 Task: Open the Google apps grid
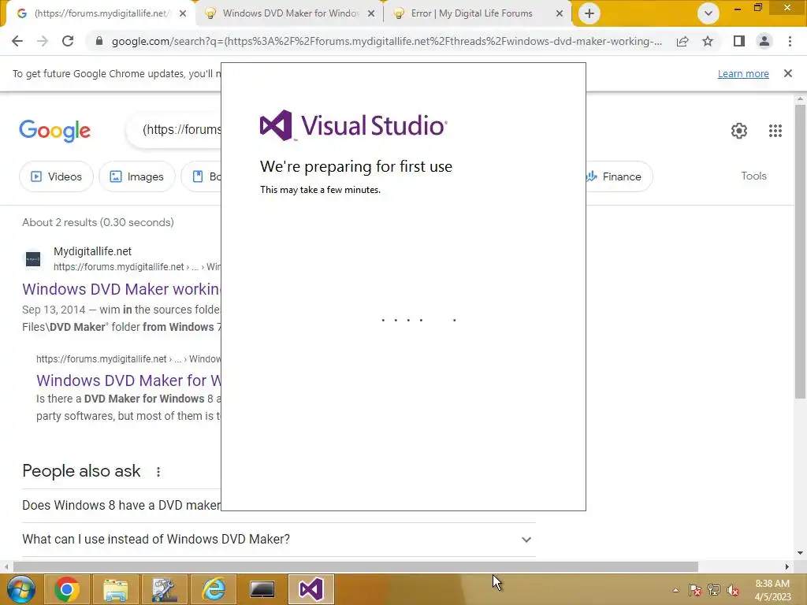click(775, 131)
